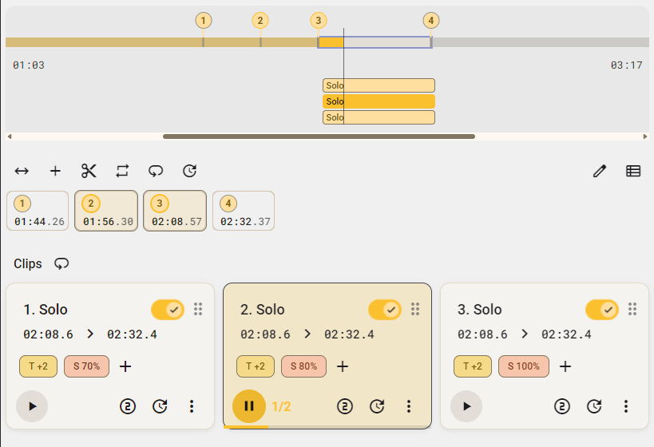Pause playback of clip 2. Solo
654x447 pixels.
[248, 406]
